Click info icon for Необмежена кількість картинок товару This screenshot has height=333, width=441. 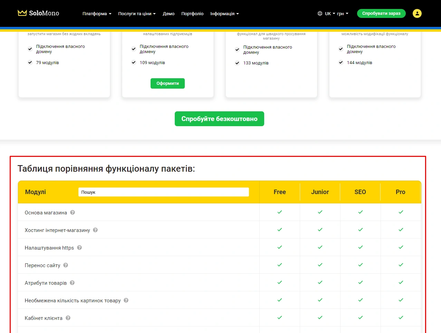(126, 300)
